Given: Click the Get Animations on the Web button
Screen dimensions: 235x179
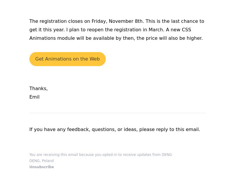Looking at the screenshot, I should pyautogui.click(x=68, y=59).
